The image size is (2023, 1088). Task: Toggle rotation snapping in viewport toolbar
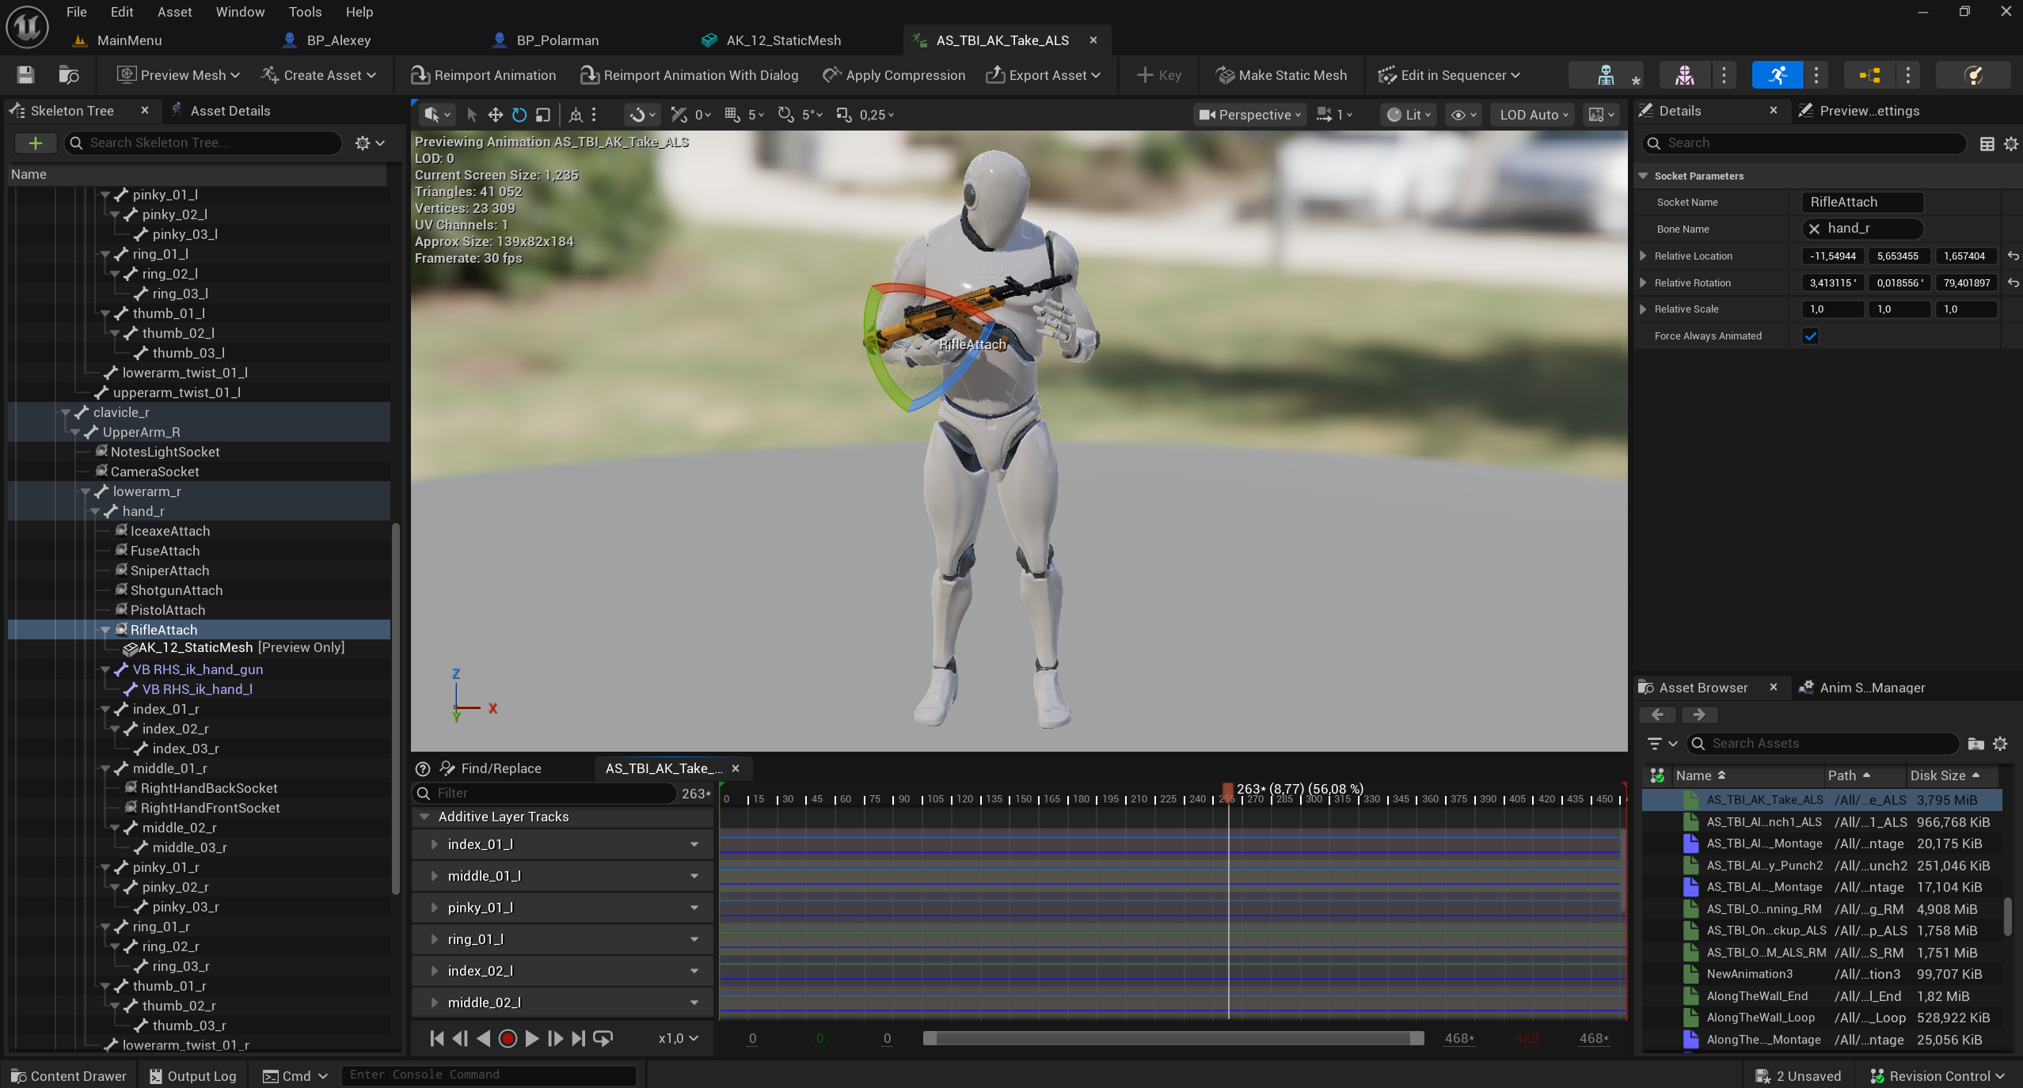(x=785, y=115)
